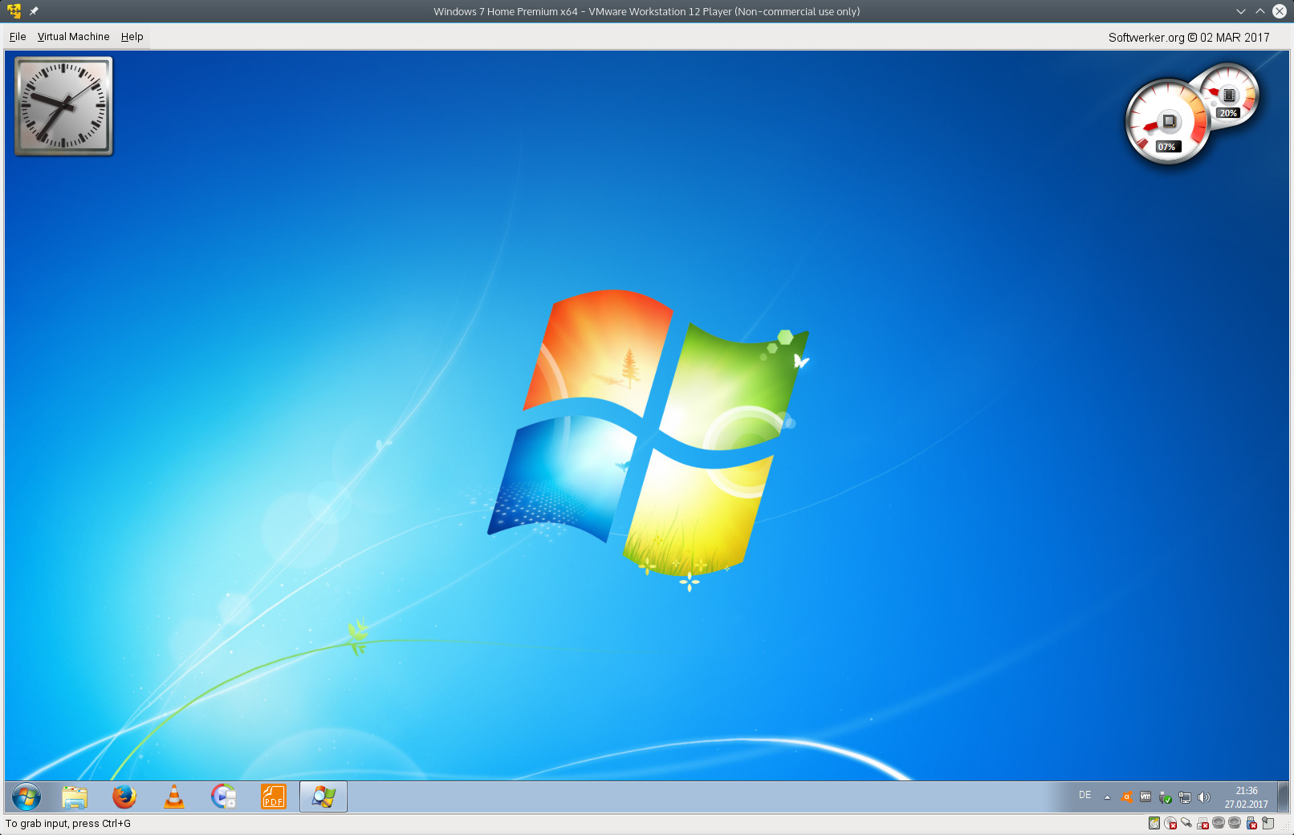Open the Windows Start menu orb

point(26,796)
